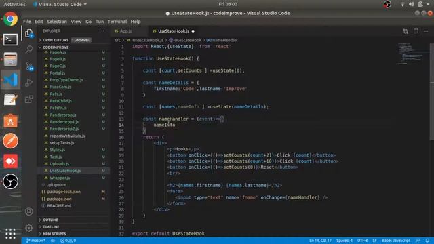Viewport: 434px width, 244px height.
Task: Open reportWebVitals.js in the explorer
Action: point(67,136)
